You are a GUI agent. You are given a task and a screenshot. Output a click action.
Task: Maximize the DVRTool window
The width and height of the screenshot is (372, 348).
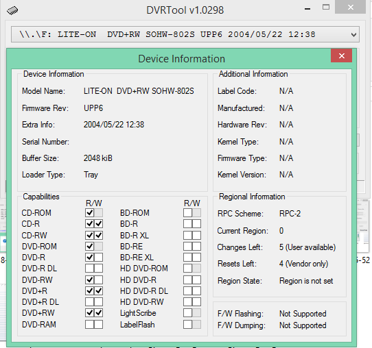326,7
